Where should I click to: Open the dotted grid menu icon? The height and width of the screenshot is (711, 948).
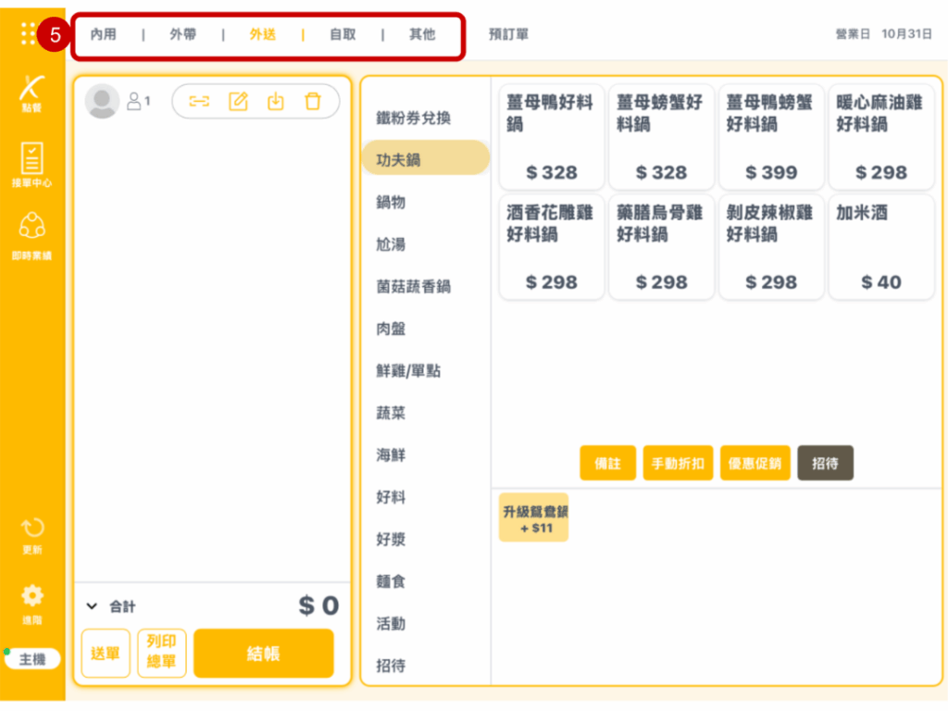pos(29,34)
